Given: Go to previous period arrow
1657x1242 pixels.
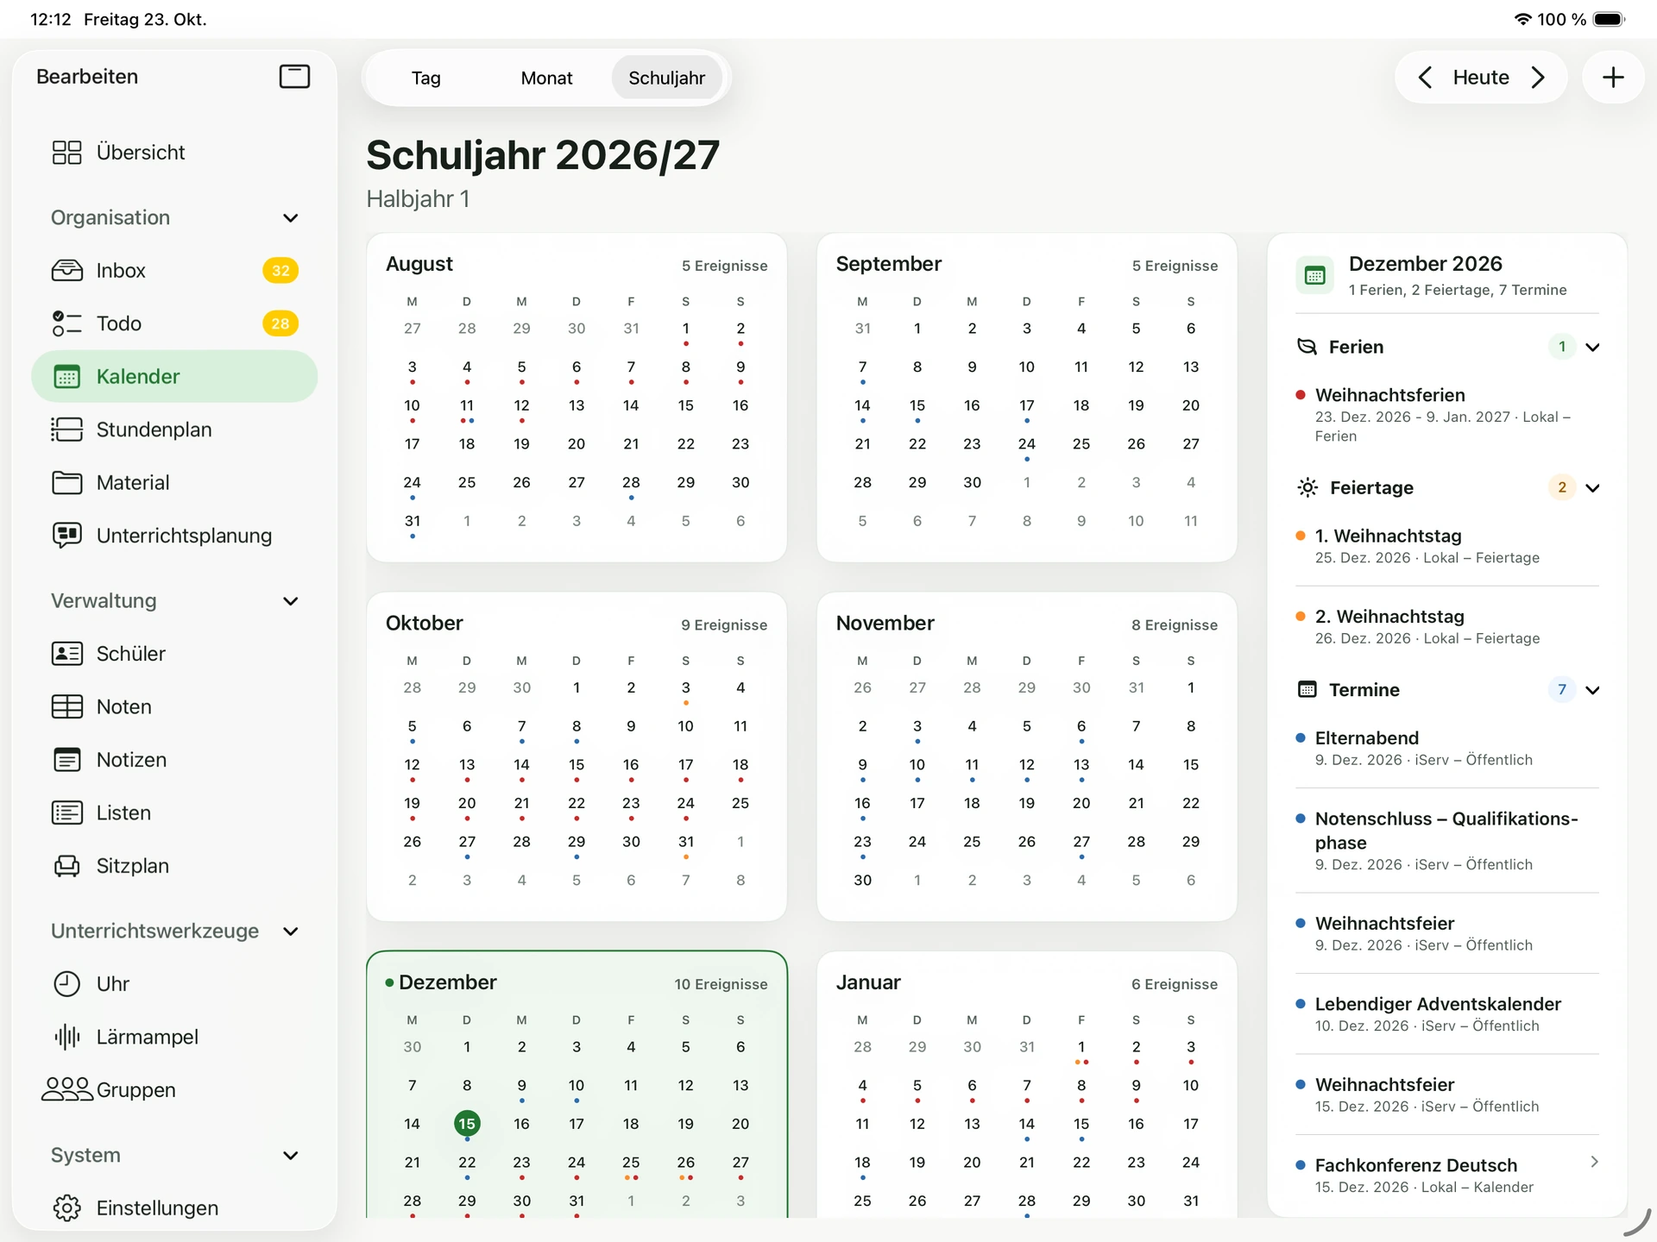Looking at the screenshot, I should point(1425,78).
